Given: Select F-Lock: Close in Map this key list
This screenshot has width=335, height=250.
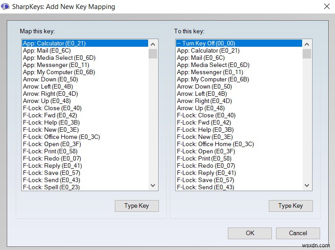Looking at the screenshot, I should click(x=85, y=108).
